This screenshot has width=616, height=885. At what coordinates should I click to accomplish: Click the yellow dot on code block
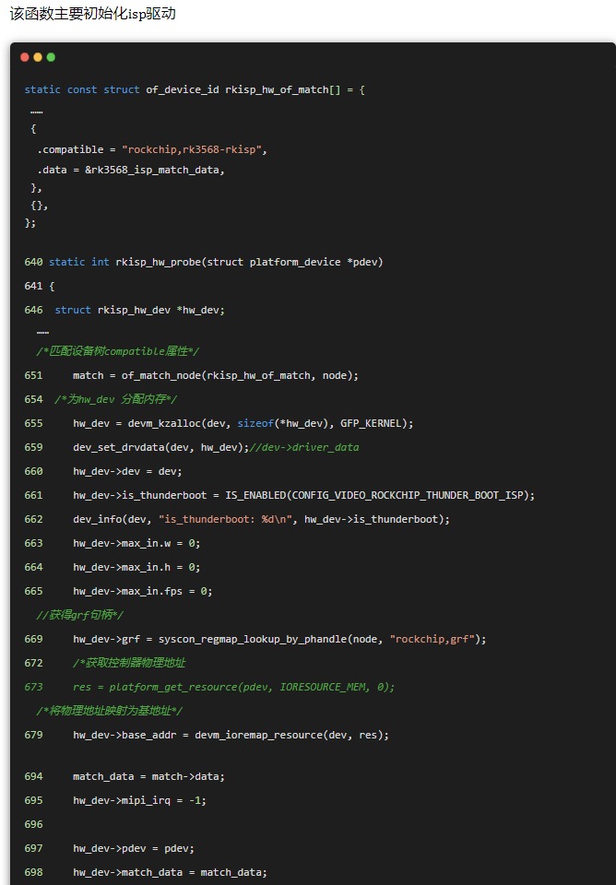click(x=38, y=57)
